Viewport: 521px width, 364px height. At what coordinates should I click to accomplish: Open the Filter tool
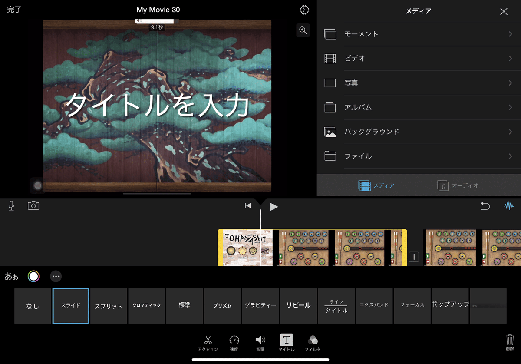(x=313, y=343)
